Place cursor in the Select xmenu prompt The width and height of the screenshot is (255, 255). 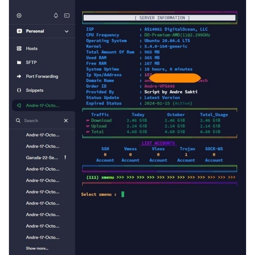click(x=122, y=194)
